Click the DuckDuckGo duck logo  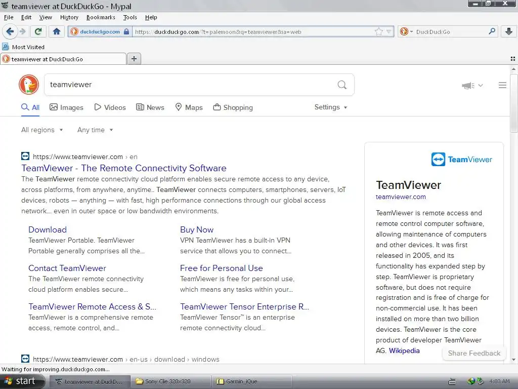29,85
